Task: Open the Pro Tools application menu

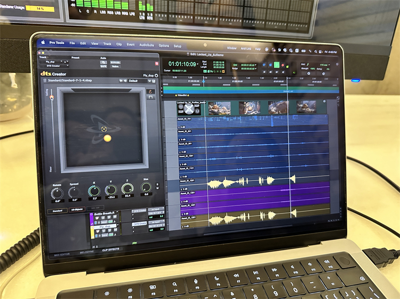Action: pos(57,43)
